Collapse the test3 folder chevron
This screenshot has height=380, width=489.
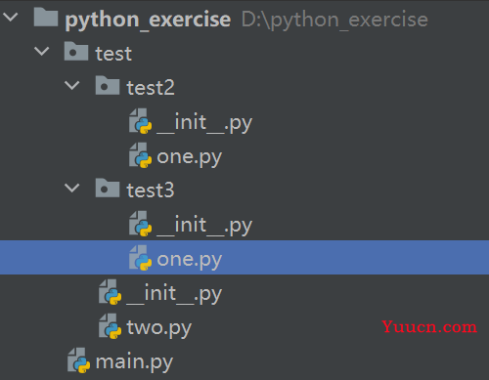coord(72,188)
